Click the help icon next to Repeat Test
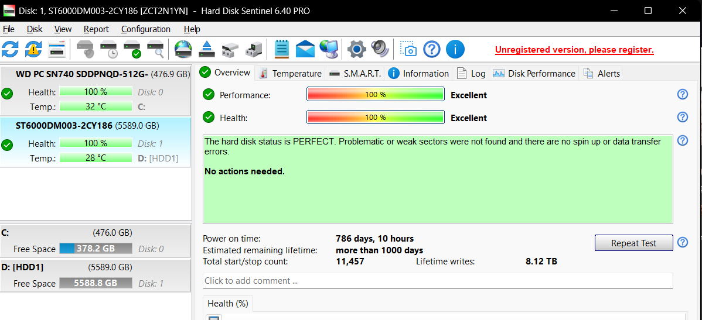This screenshot has width=702, height=320. click(682, 242)
